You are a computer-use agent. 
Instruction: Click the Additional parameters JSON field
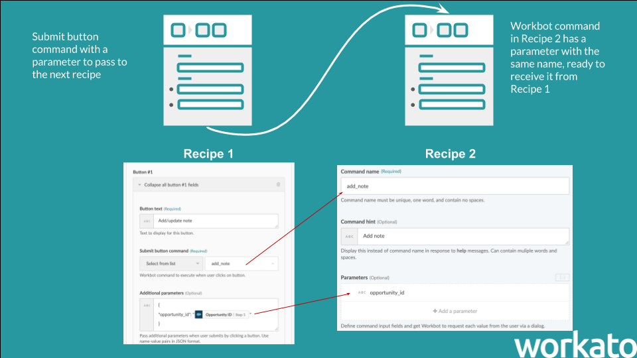[216, 314]
